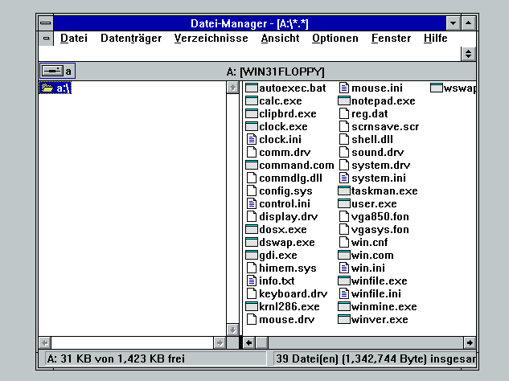Screen dimensions: 509x381
Task: Select dosx.exe program icon
Action: (252, 229)
